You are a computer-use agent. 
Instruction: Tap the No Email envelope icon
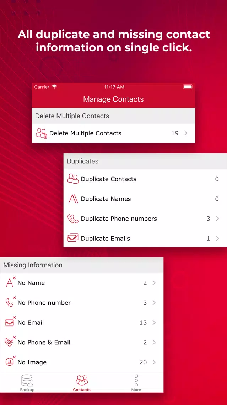point(10,322)
